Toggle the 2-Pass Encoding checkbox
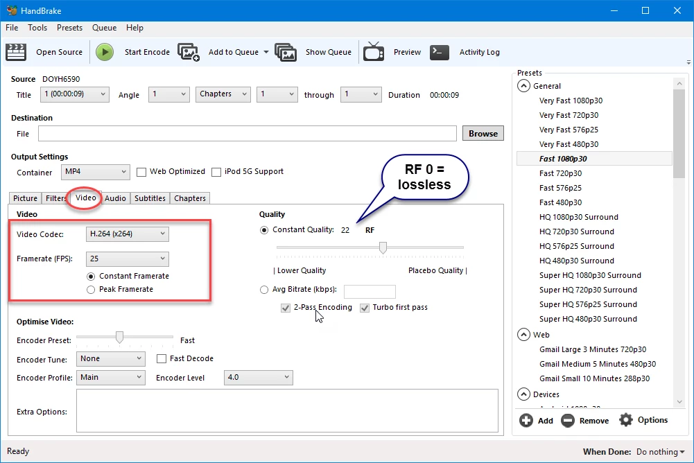Screen dimensions: 694x463 (286, 308)
